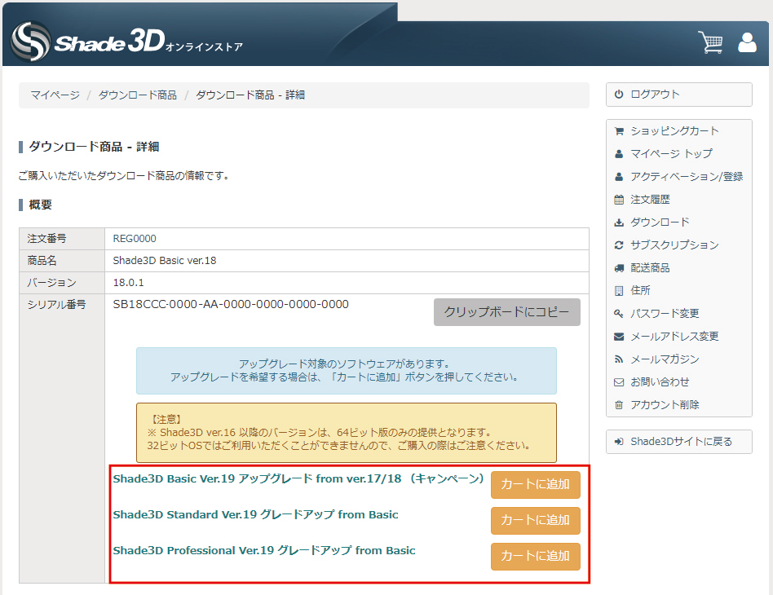Click the envelope icon beside メールアドレス変更

coord(619,337)
